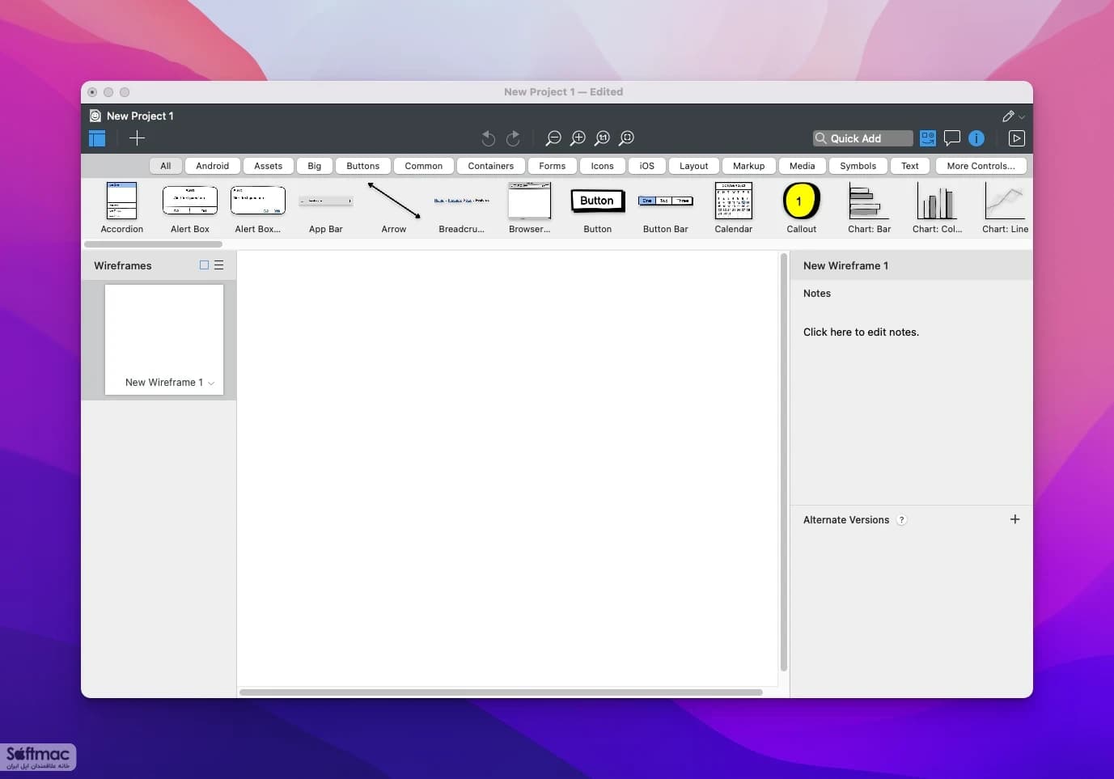Select the All controls category
The width and height of the screenshot is (1114, 779).
point(166,166)
